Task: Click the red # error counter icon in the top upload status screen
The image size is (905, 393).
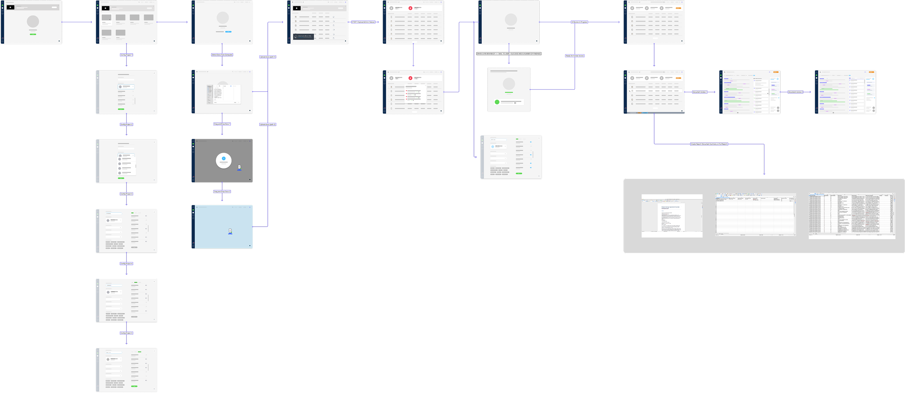Action: tap(410, 8)
